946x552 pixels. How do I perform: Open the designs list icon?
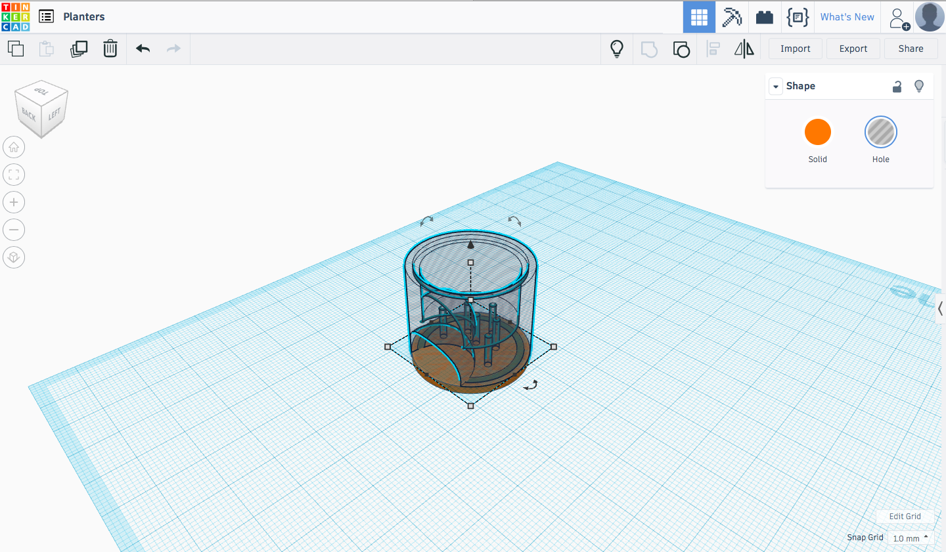46,16
